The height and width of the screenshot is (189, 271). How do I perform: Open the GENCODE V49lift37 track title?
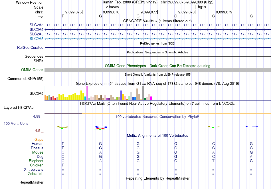click(x=157, y=21)
